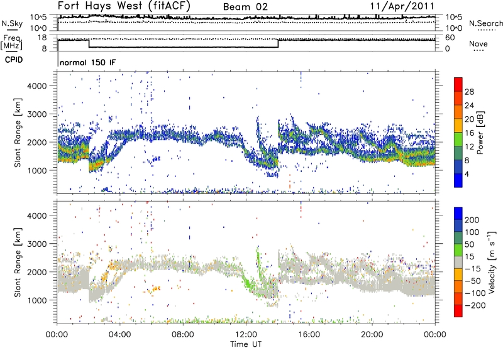Click the "28" tick on the power colorbar
Screen dimensions: 503x348
click(x=469, y=92)
